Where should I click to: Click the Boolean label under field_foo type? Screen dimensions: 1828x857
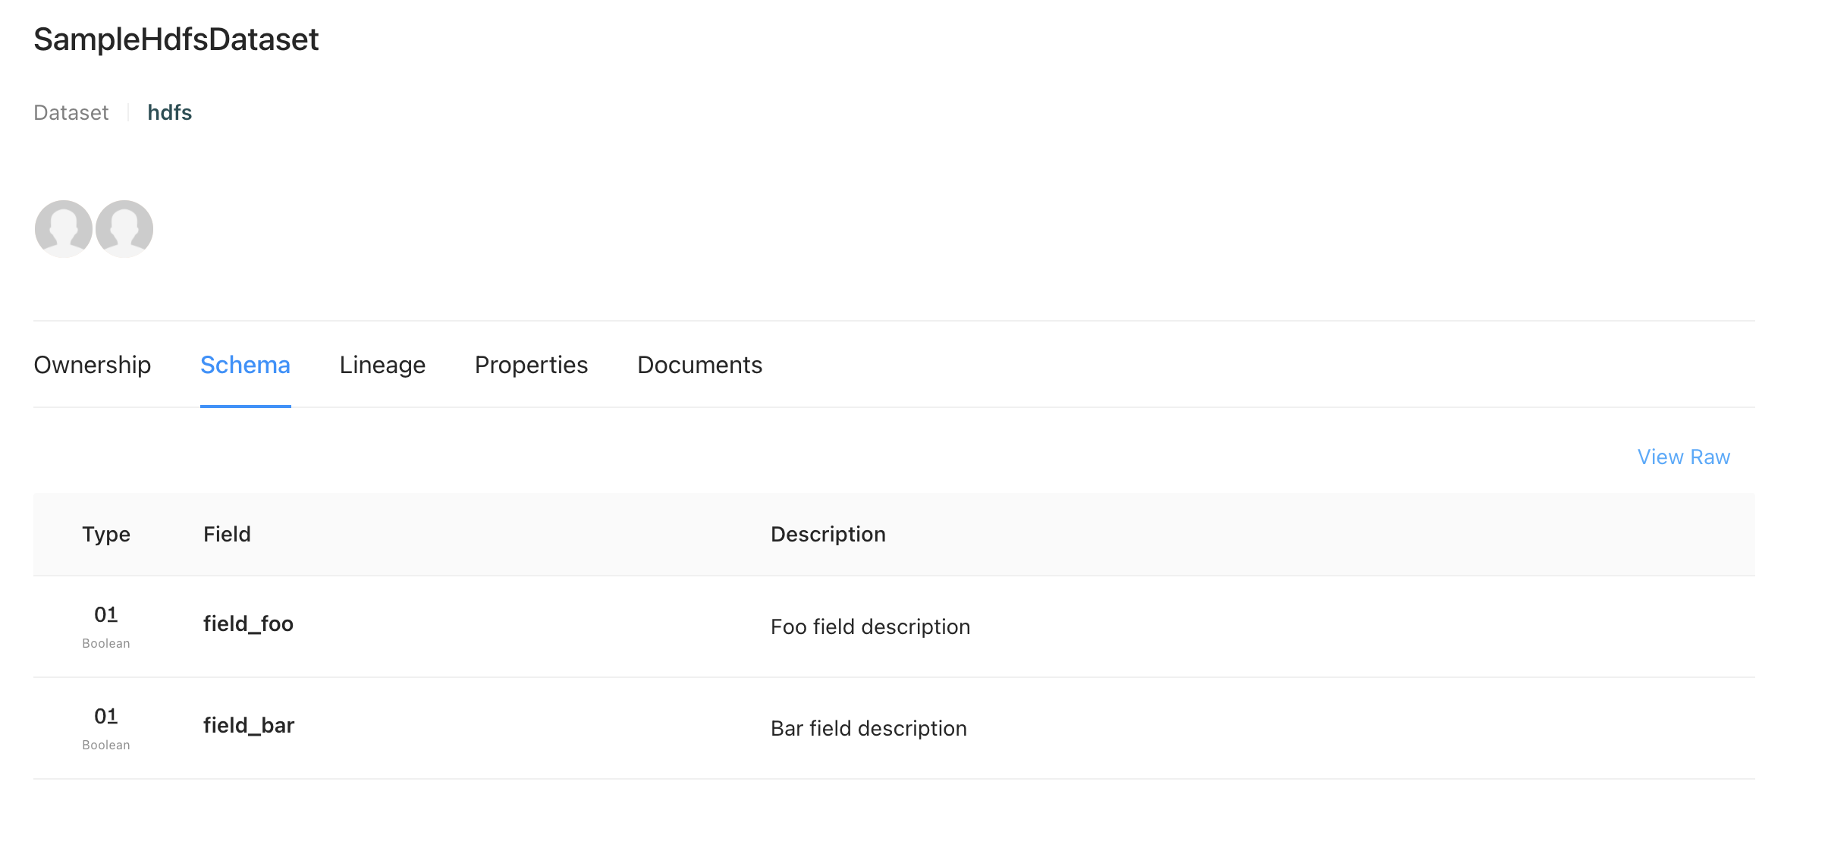pyautogui.click(x=106, y=642)
